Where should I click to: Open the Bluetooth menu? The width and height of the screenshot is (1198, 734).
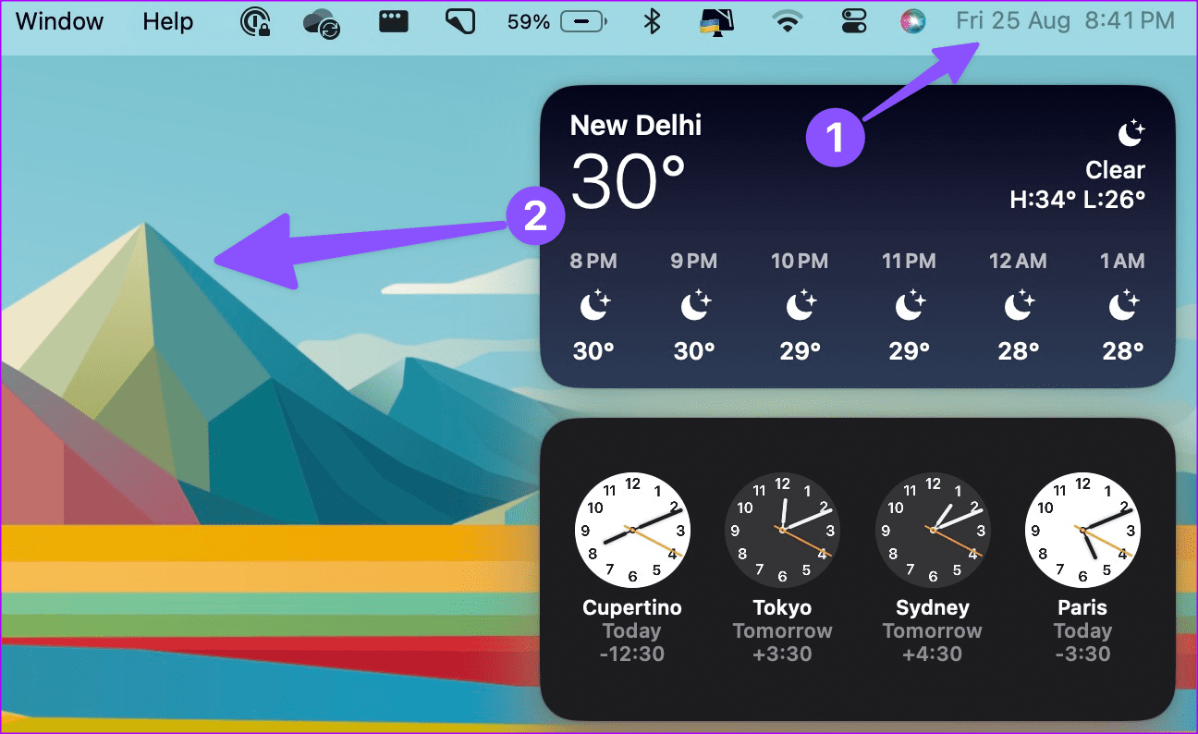(x=652, y=20)
